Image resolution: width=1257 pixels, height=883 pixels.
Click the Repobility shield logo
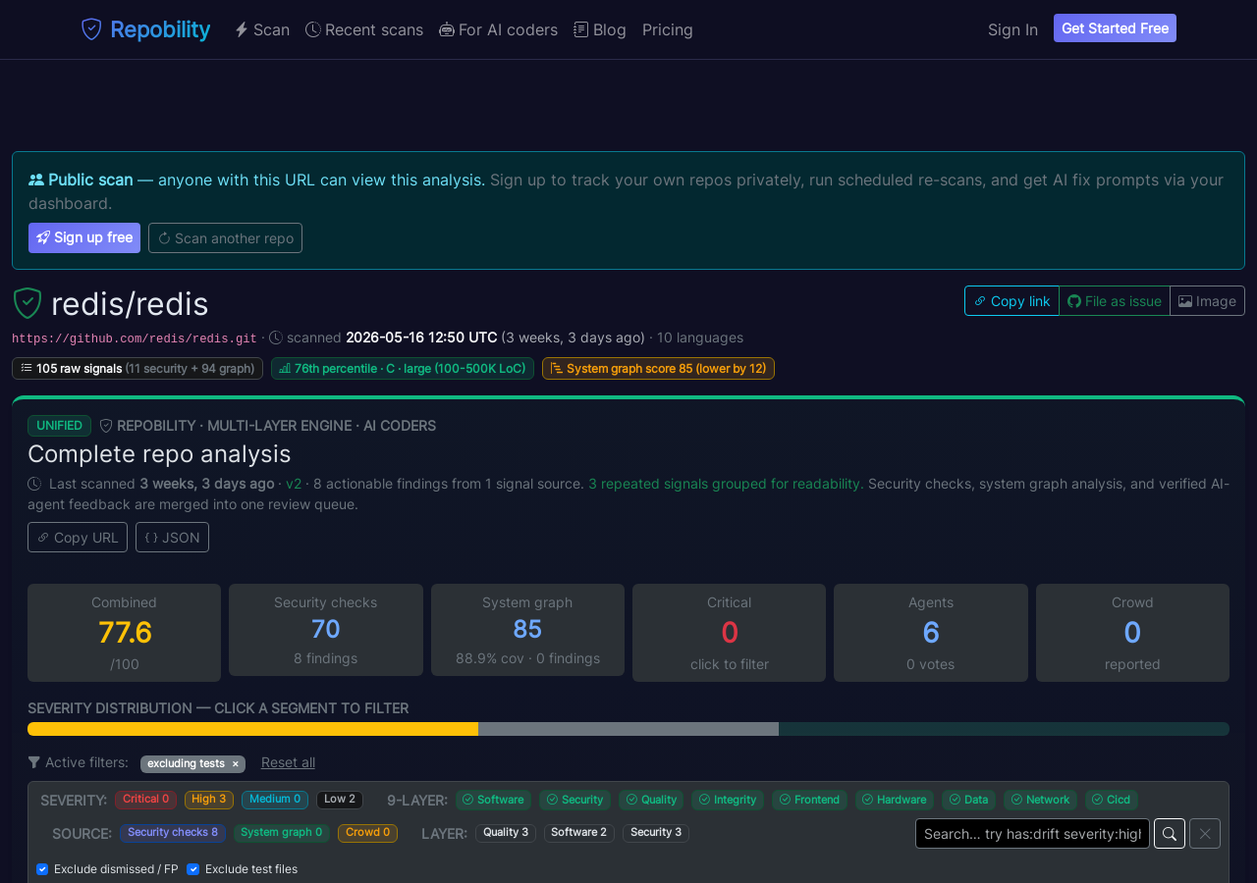[91, 29]
